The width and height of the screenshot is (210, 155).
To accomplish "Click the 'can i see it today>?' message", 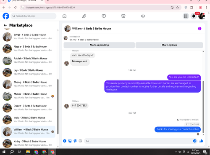I will (x=83, y=55).
